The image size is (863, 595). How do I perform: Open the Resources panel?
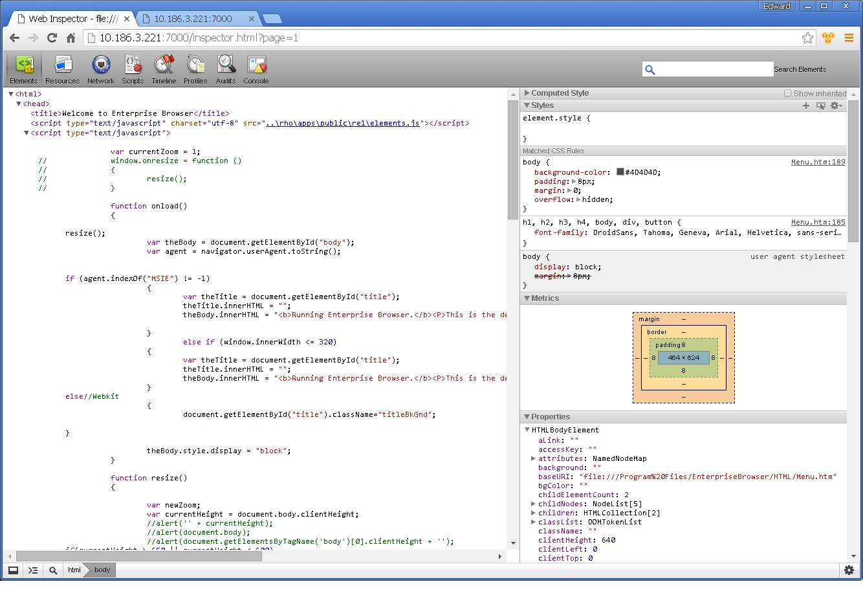(x=62, y=70)
